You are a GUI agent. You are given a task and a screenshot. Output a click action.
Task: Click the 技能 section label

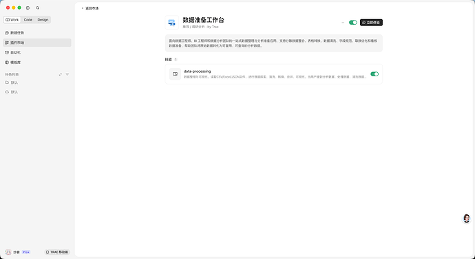(168, 60)
